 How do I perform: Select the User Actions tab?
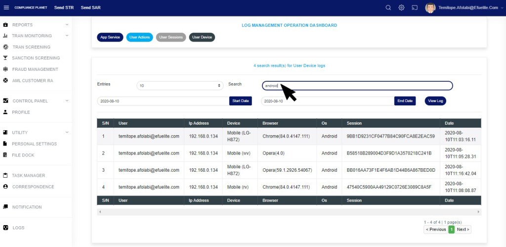(x=139, y=37)
